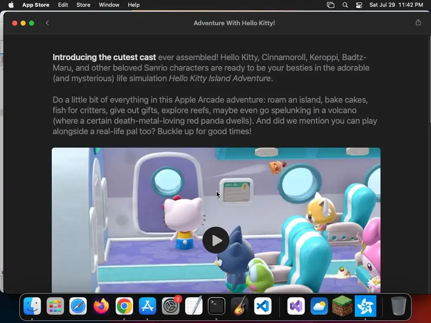Play the Hello Kitty Island Adventure video
Viewport: 431px width, 323px height.
pos(216,240)
